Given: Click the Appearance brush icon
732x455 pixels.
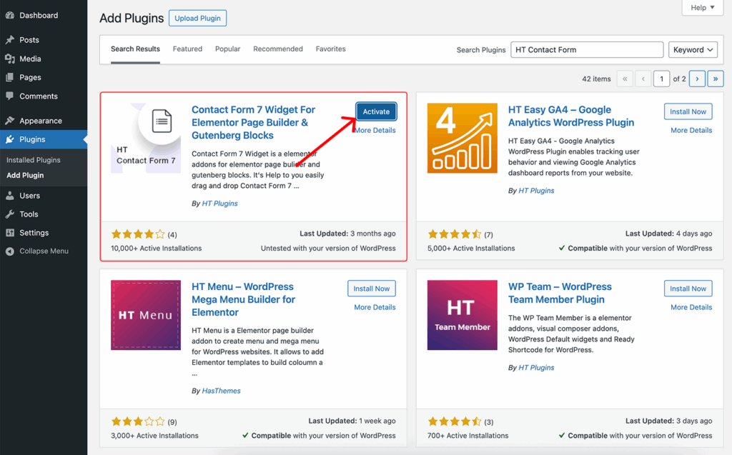Looking at the screenshot, I should click(x=10, y=121).
